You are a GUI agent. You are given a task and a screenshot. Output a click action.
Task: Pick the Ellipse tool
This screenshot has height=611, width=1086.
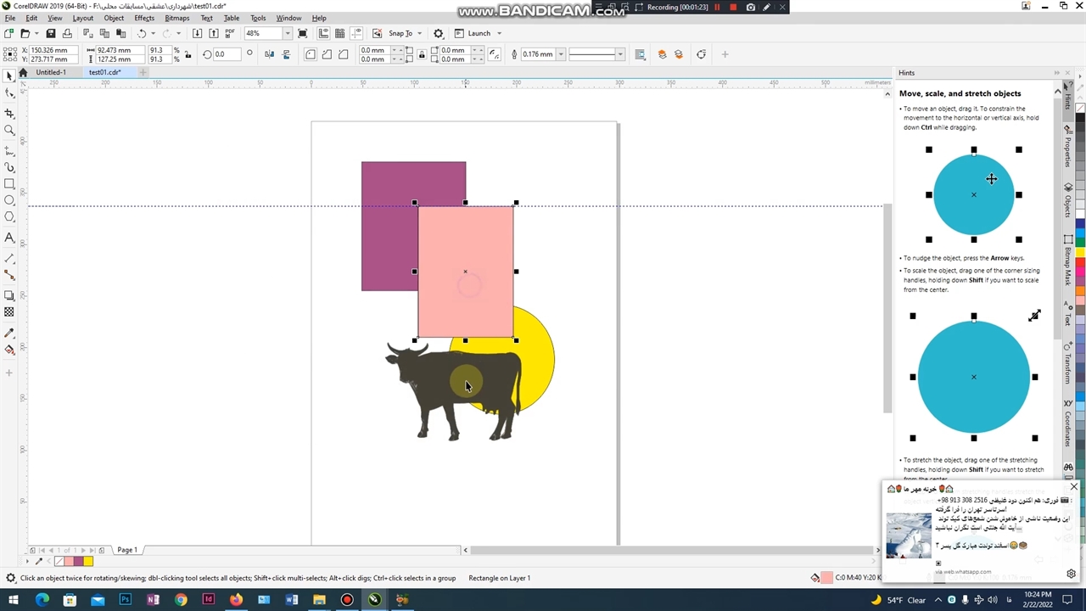[9, 200]
